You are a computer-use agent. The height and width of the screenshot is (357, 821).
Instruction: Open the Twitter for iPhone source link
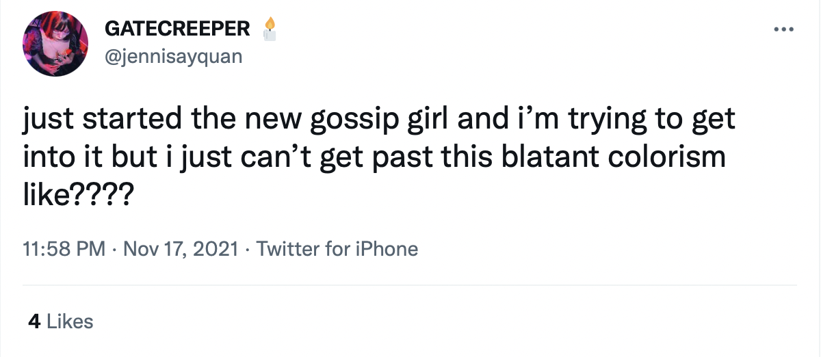click(337, 249)
